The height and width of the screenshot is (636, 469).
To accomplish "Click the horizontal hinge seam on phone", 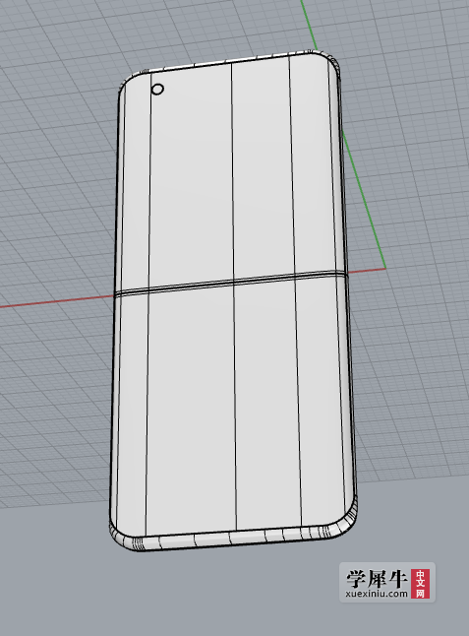I will (x=232, y=284).
